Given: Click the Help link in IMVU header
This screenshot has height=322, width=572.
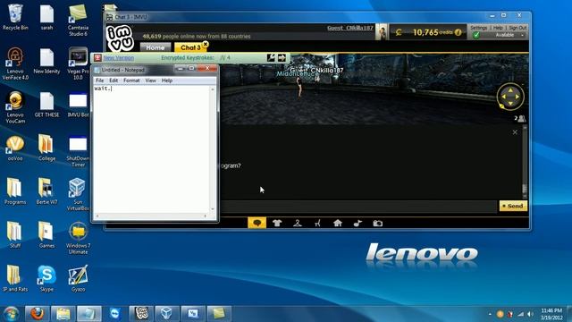Looking at the screenshot, I should click(x=498, y=28).
